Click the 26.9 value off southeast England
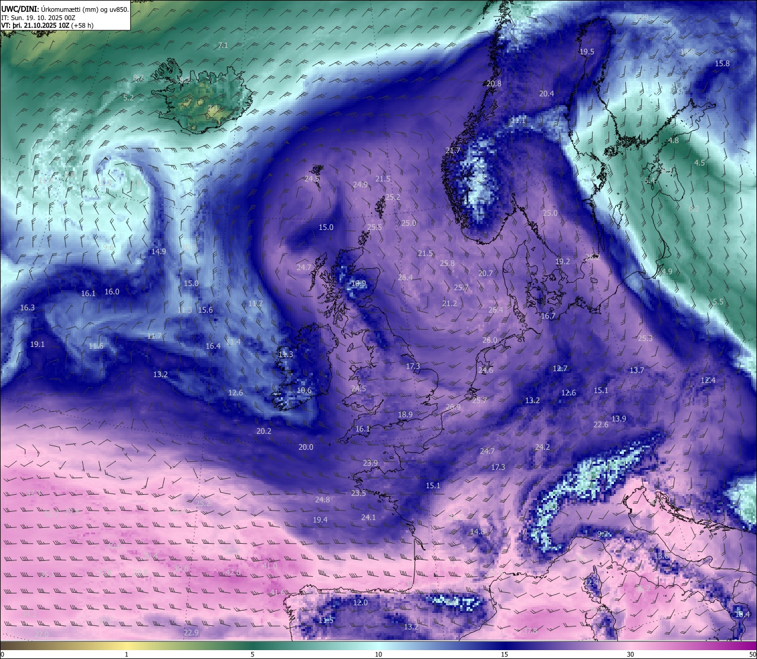Image resolution: width=757 pixels, height=659 pixels. coord(453,407)
